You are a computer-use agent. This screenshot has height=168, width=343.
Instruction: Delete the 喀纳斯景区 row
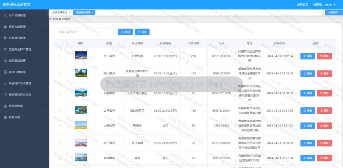point(324,111)
